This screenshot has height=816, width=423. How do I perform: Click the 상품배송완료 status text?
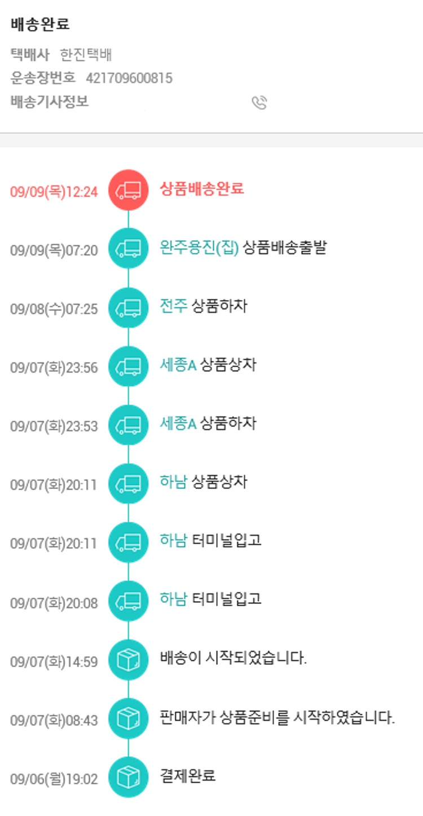coord(202,189)
